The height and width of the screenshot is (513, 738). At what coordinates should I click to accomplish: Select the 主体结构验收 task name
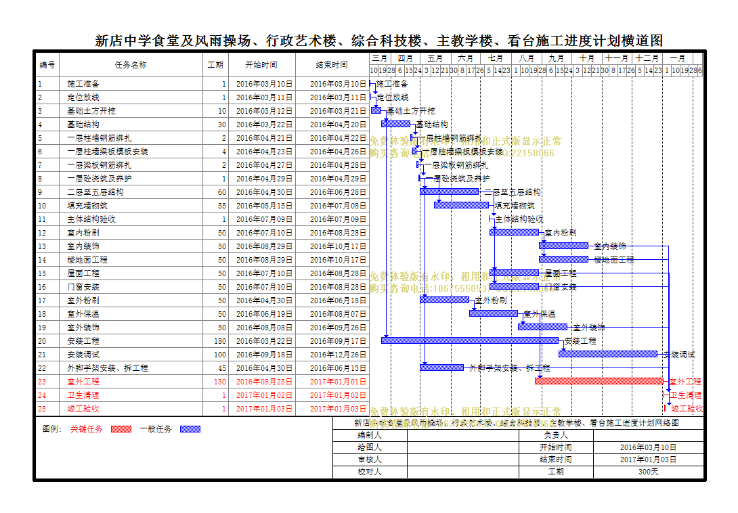(91, 219)
